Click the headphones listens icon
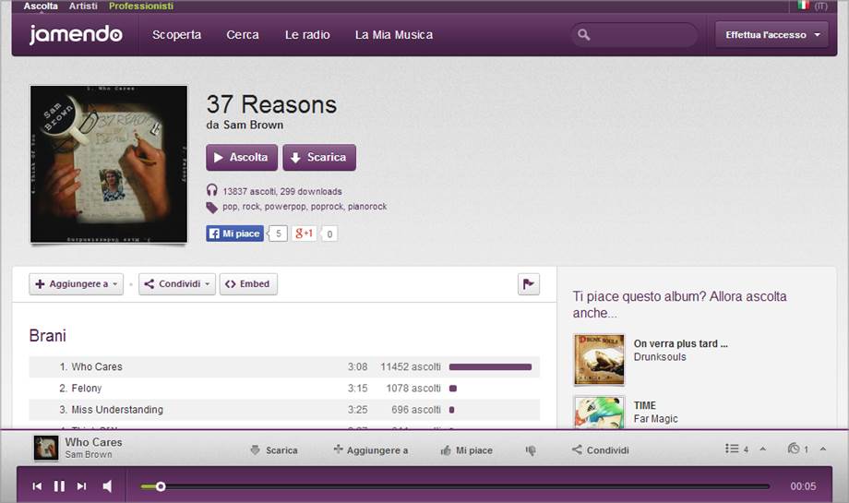Image resolution: width=849 pixels, height=503 pixels. pyautogui.click(x=211, y=190)
